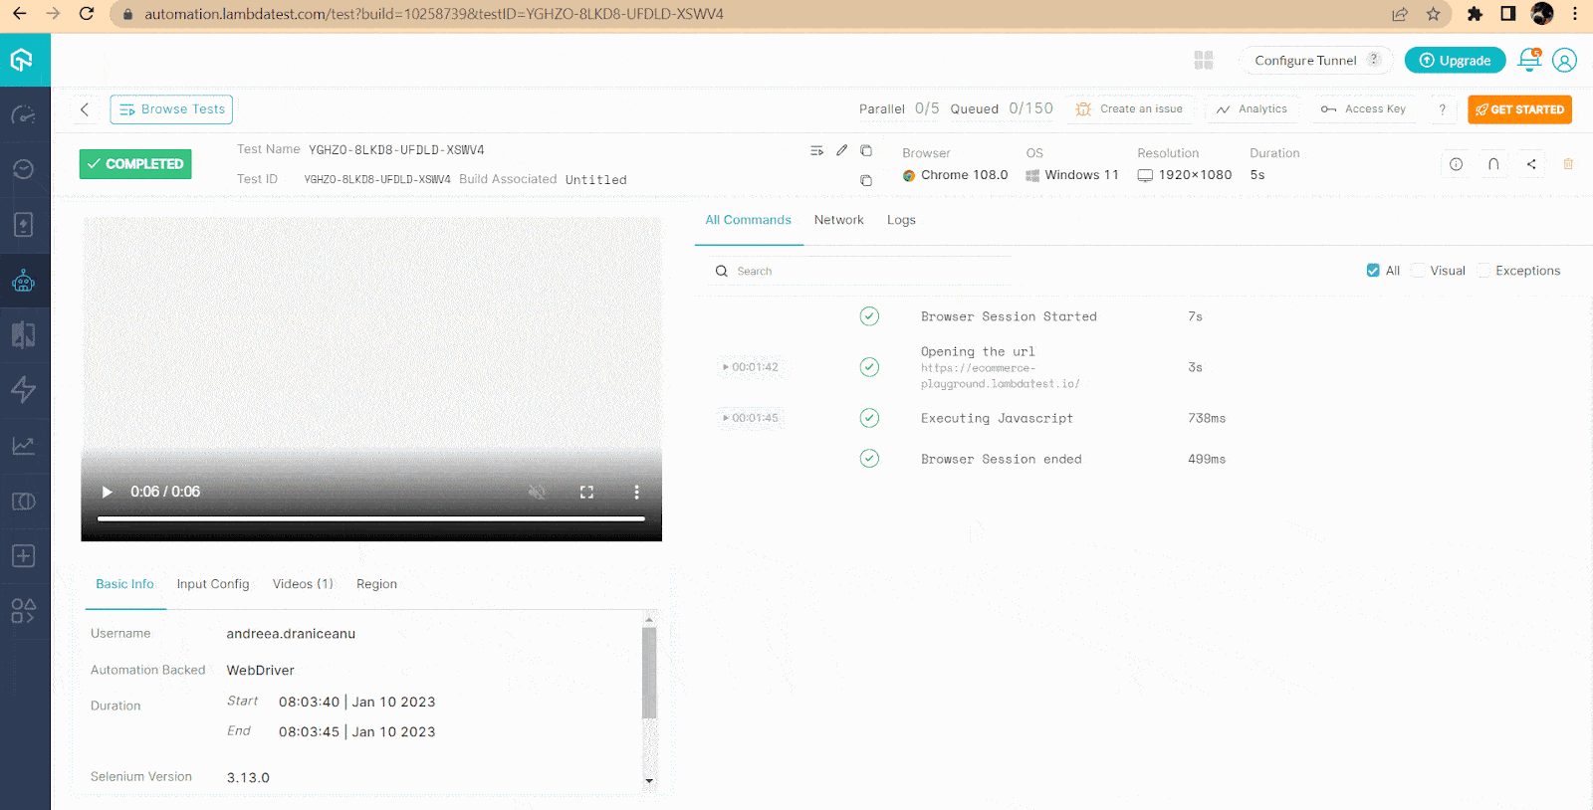Open the Basic Info tab

[124, 584]
